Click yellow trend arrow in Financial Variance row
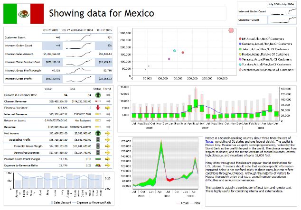The width and height of the screenshot is (301, 210). [107, 108]
